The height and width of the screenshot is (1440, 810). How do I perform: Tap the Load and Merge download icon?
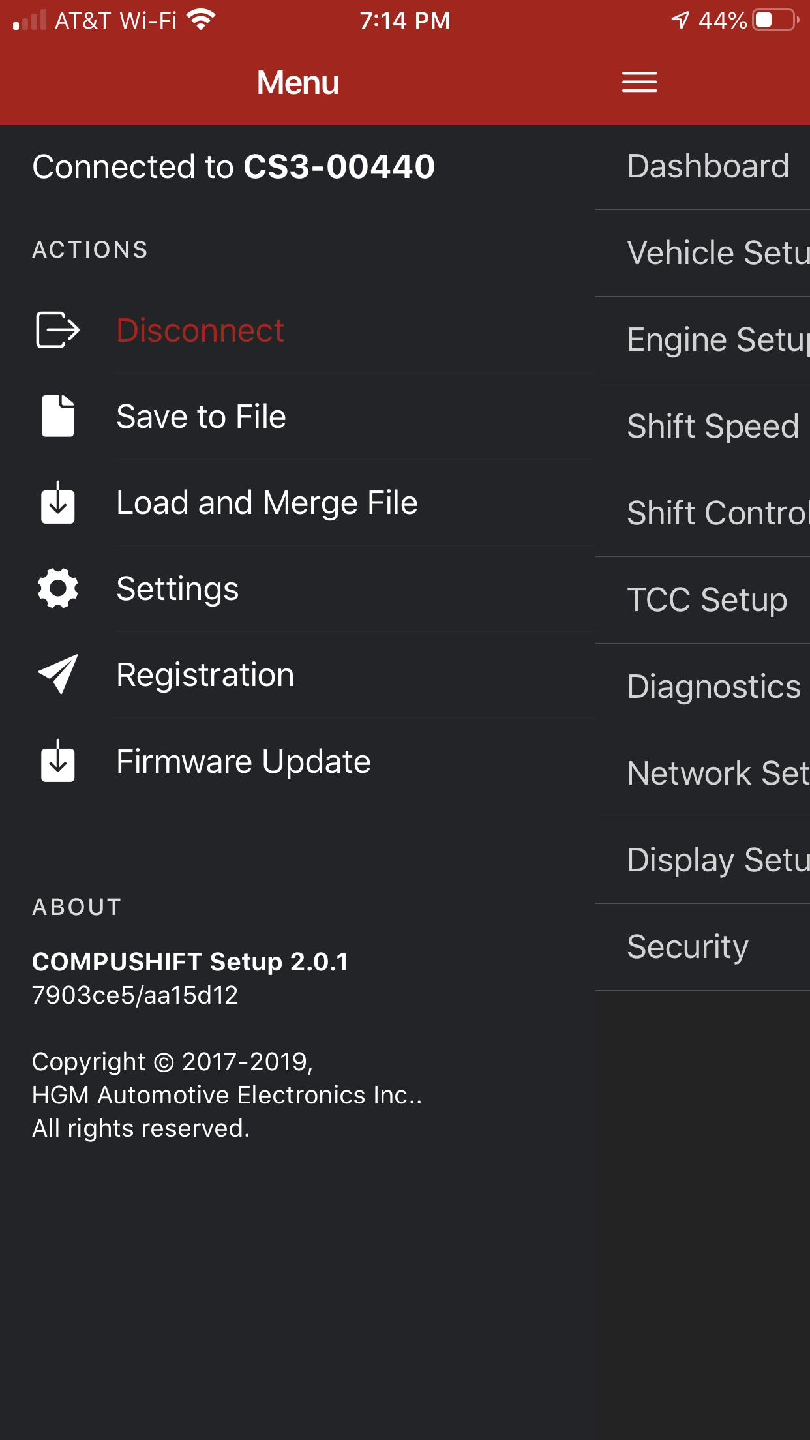tap(57, 502)
